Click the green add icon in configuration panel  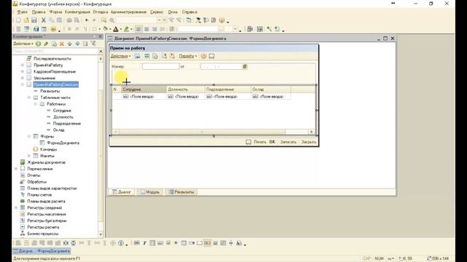(x=39, y=44)
